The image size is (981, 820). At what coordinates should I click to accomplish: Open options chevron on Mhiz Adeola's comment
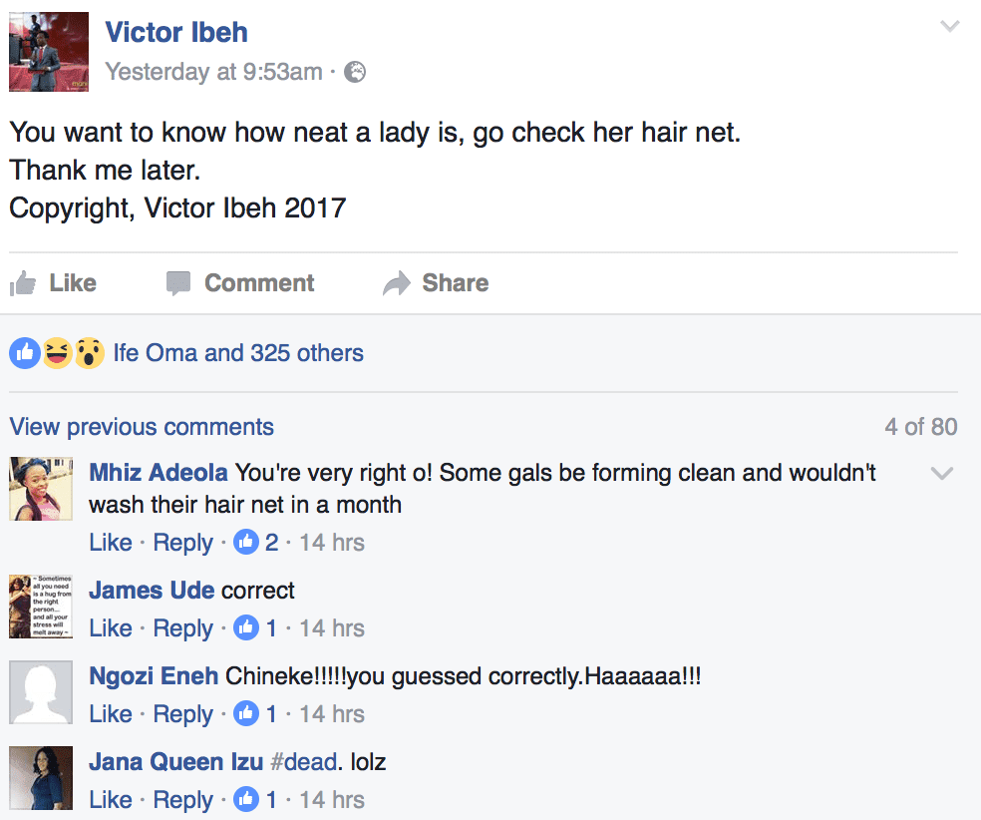click(x=941, y=473)
